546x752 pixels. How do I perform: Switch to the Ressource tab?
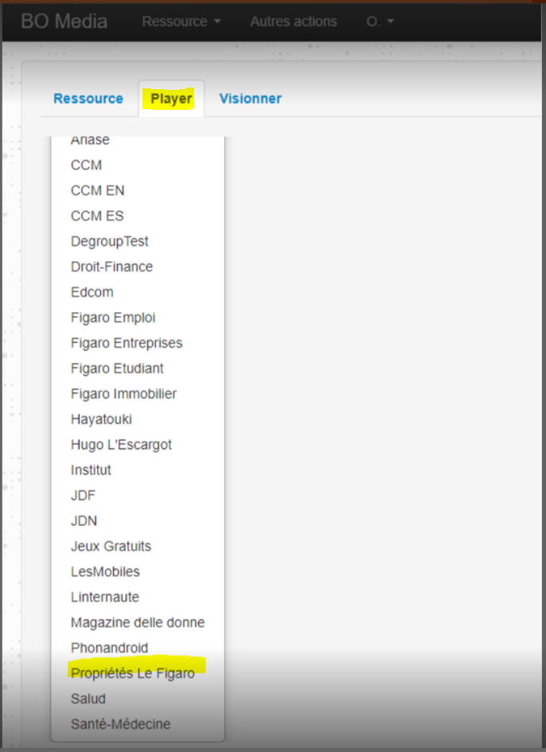pos(88,99)
